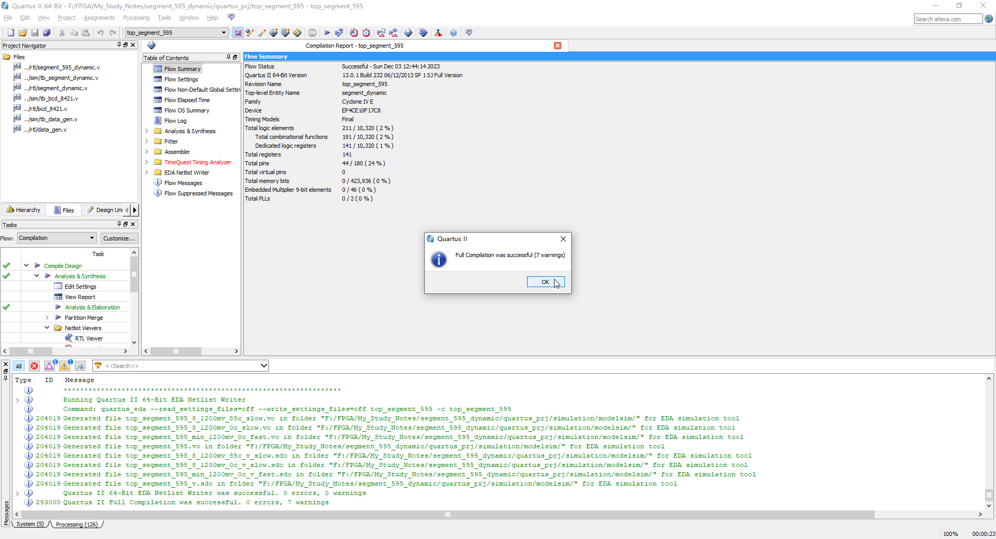Pin the Project Navigator panel
The height and width of the screenshot is (539, 996).
tap(119, 45)
